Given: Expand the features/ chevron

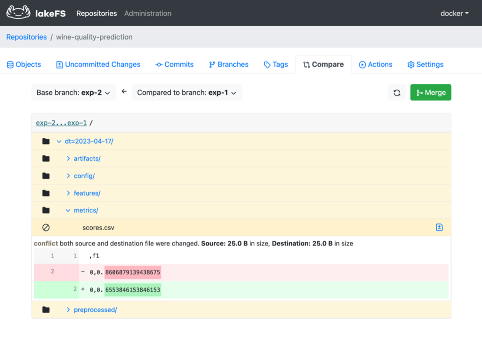Looking at the screenshot, I should point(68,193).
